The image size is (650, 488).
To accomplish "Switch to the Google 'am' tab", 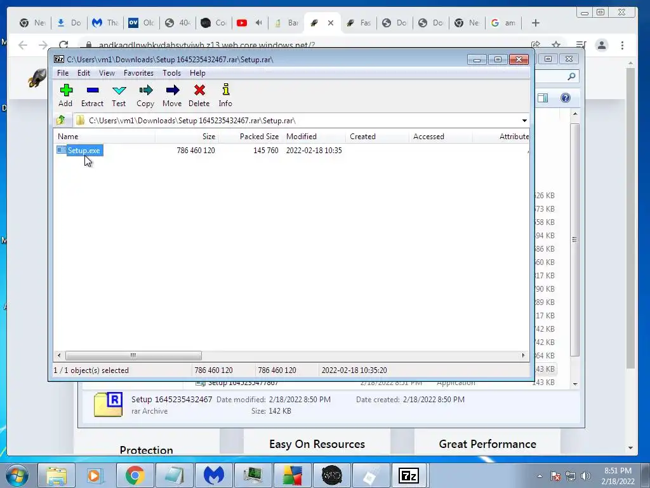I will (x=503, y=23).
